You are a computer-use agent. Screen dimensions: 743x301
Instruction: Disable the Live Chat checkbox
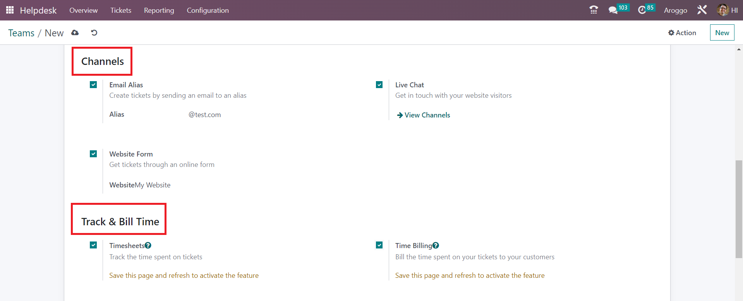coord(379,85)
